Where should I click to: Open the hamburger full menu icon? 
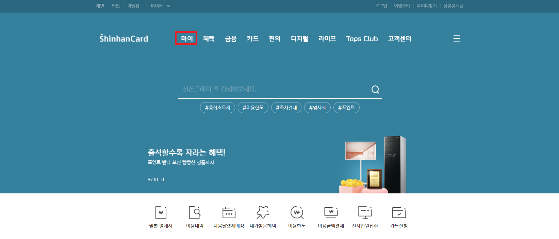click(x=457, y=38)
